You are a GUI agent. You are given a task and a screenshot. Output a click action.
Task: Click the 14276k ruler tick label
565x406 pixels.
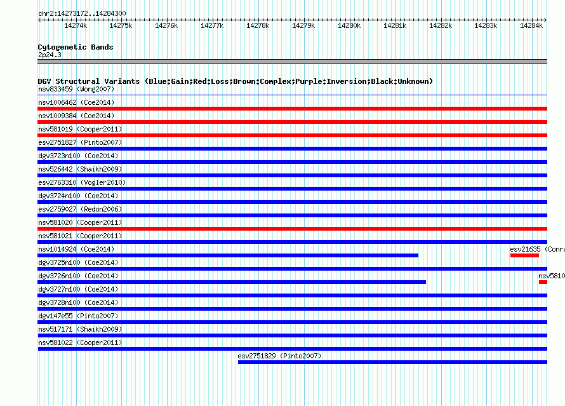click(166, 25)
